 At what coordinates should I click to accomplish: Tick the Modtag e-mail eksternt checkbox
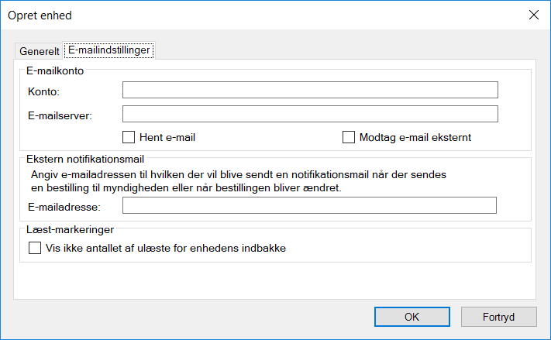(349, 138)
